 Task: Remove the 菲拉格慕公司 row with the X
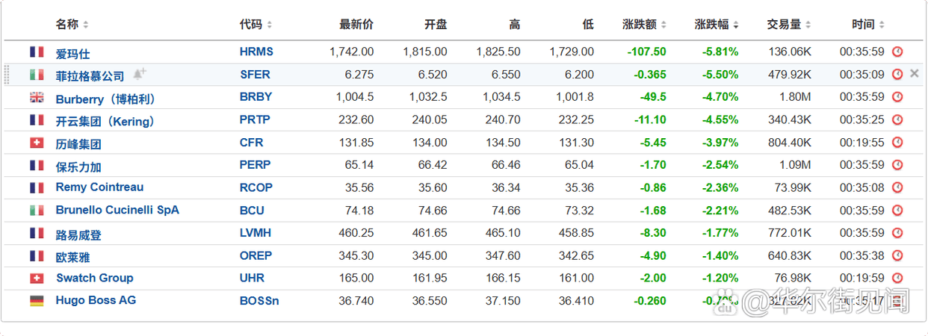[914, 74]
